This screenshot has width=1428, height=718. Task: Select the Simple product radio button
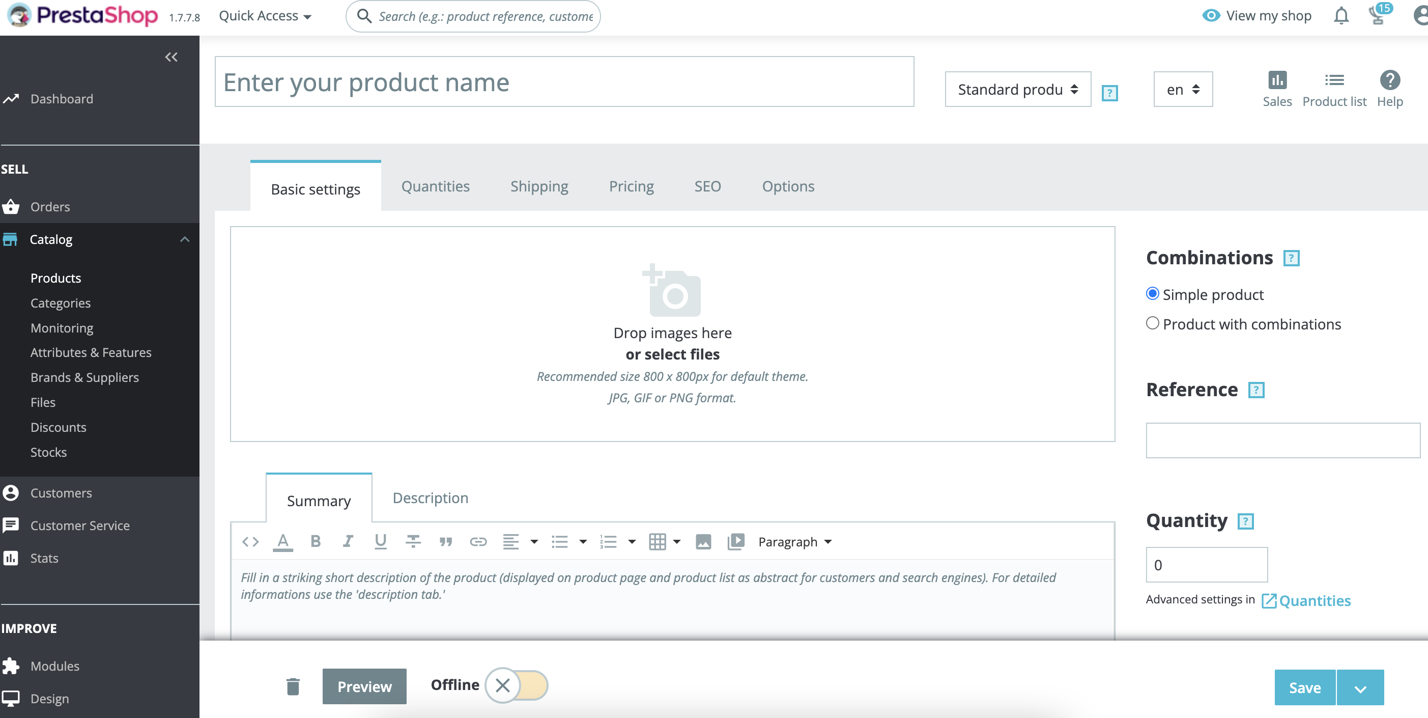(1153, 293)
